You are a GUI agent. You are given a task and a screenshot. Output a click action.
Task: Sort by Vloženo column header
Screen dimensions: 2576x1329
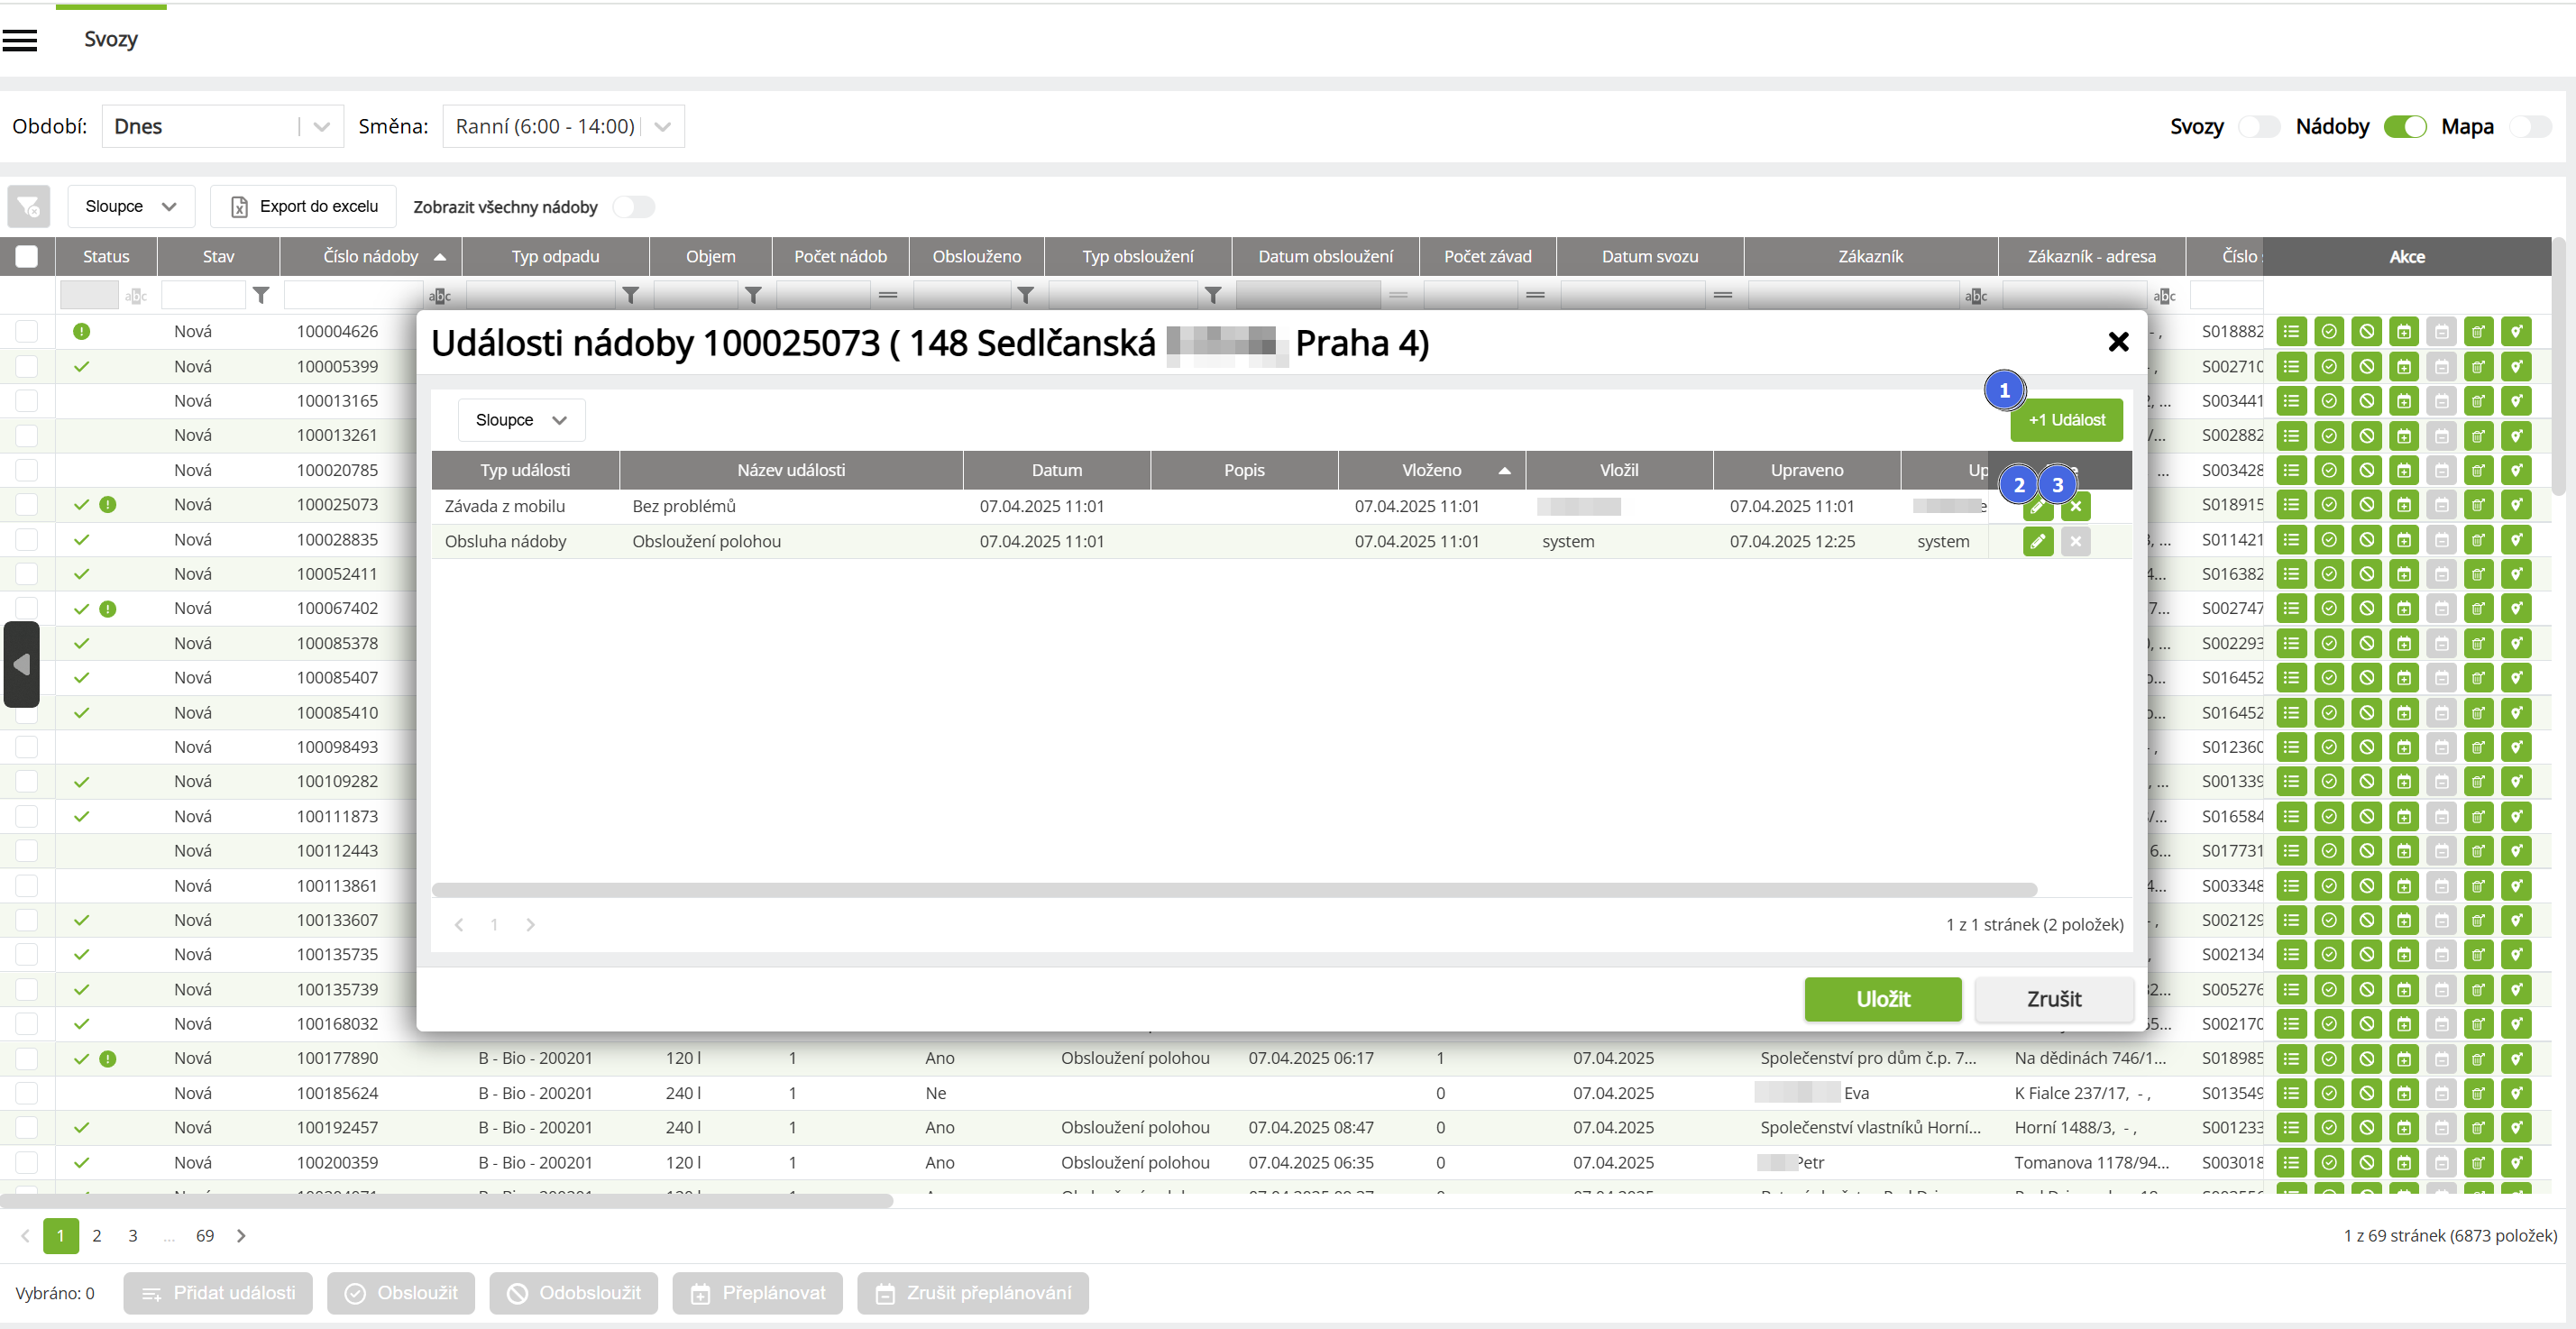click(1431, 470)
